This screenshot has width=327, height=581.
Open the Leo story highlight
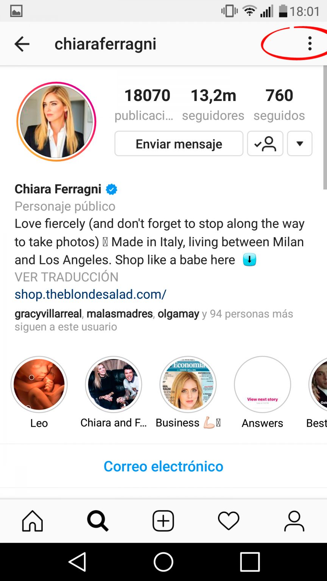tap(39, 384)
